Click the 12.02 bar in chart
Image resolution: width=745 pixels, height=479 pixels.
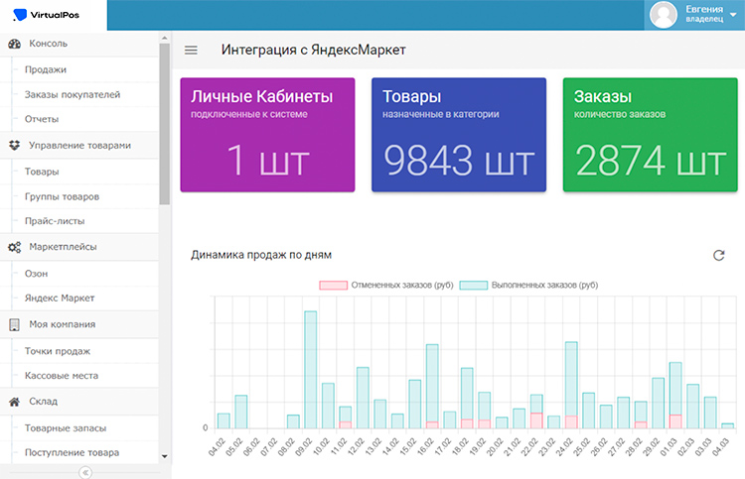363,398
